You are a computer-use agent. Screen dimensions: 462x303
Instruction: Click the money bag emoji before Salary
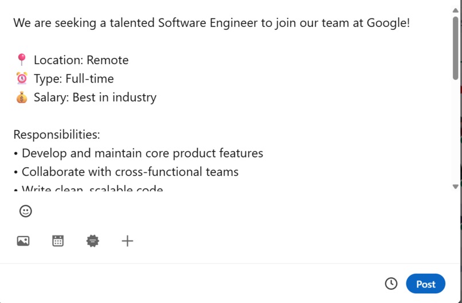pyautogui.click(x=22, y=97)
